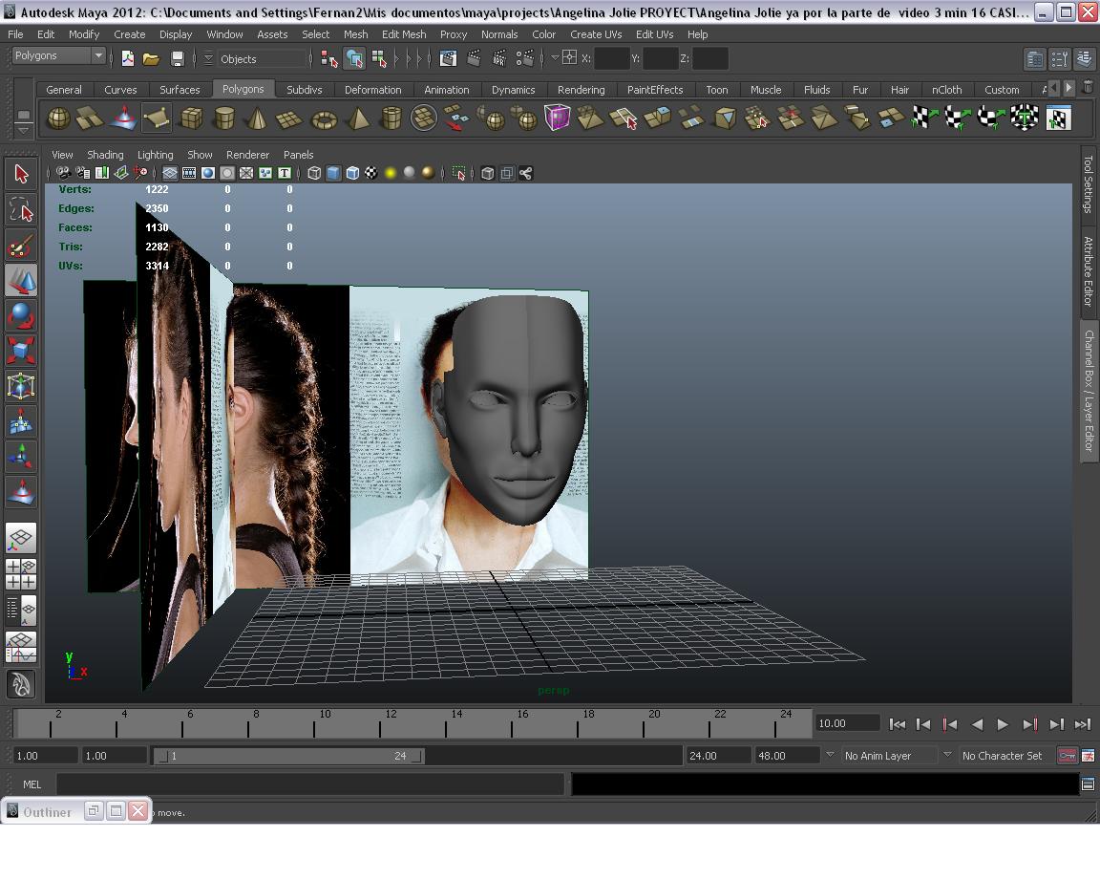Open the Polygons menu set dropdown
Image resolution: width=1100 pixels, height=880 pixels.
pos(97,56)
